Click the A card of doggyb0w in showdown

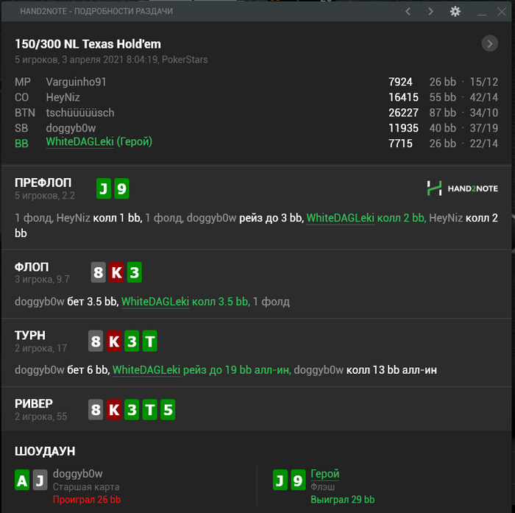pos(22,480)
